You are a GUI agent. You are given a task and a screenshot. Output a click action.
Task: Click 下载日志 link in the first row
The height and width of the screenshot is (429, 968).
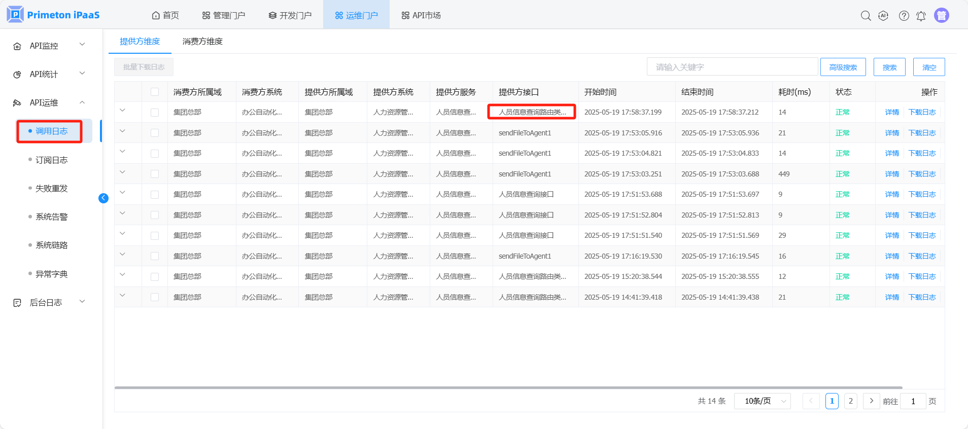point(922,112)
